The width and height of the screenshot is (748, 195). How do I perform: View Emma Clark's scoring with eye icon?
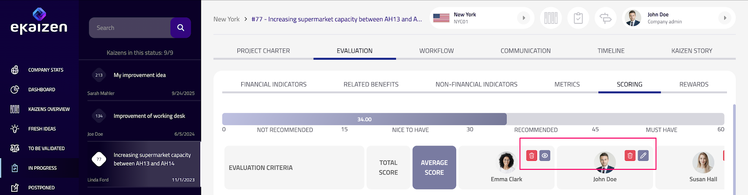(x=545, y=156)
